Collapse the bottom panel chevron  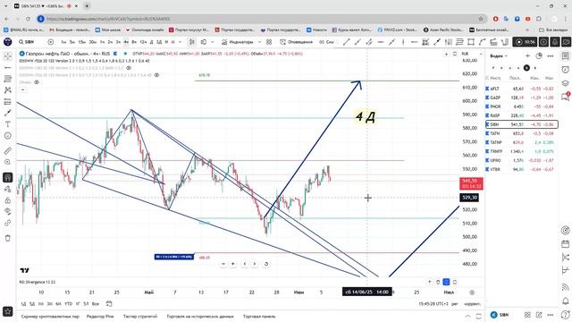point(467,316)
